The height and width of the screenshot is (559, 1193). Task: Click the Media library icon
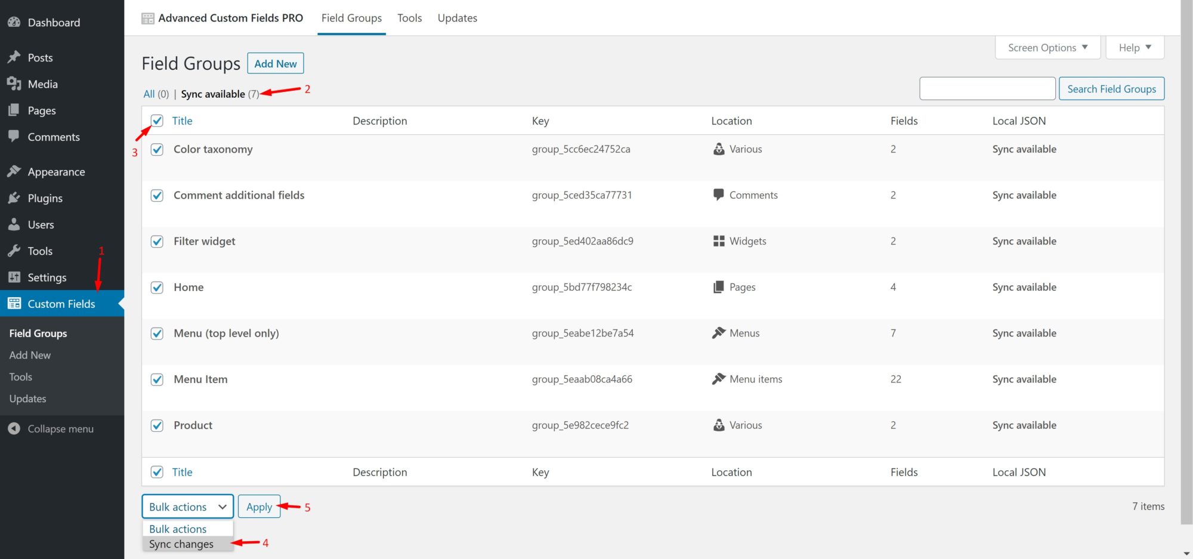[14, 84]
